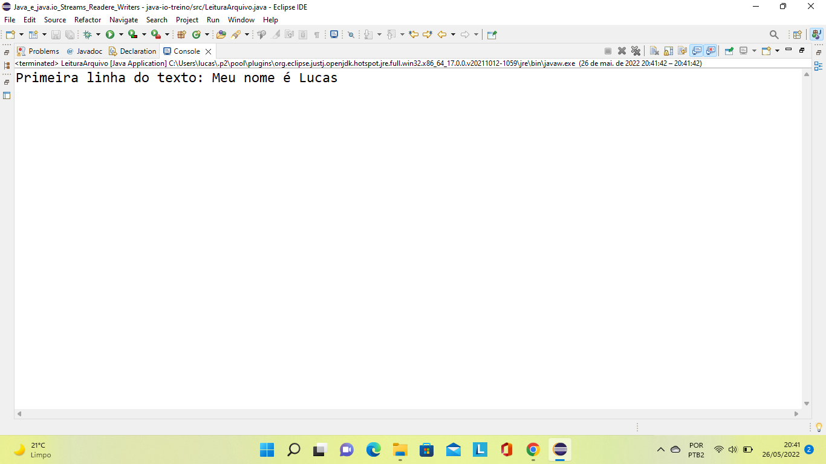Close the Console tab with its X
Screen dimensions: 826x464
click(x=208, y=52)
